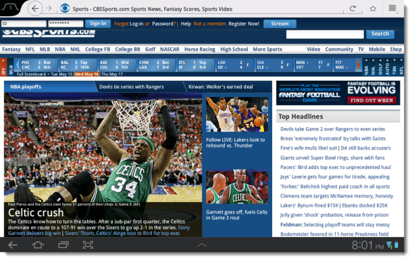Open the browser menu icon

pos(392,8)
